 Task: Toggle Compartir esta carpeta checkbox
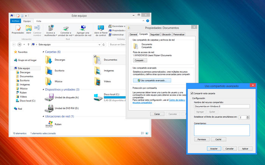point(192,93)
